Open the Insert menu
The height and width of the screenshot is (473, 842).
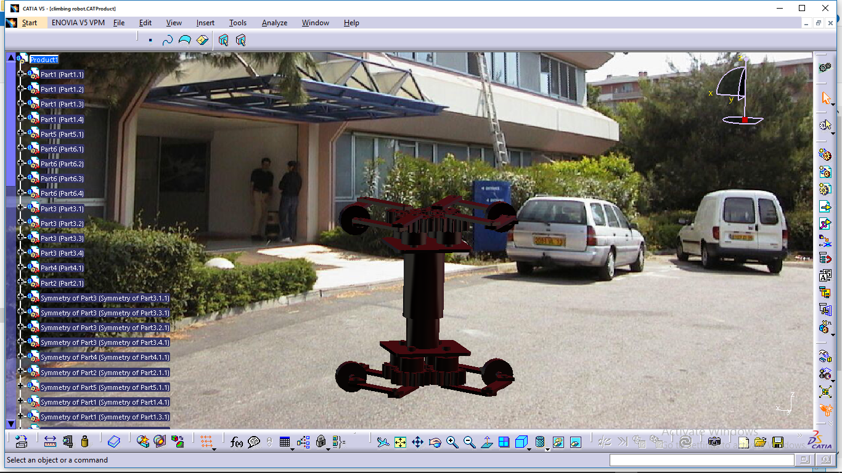(x=205, y=23)
